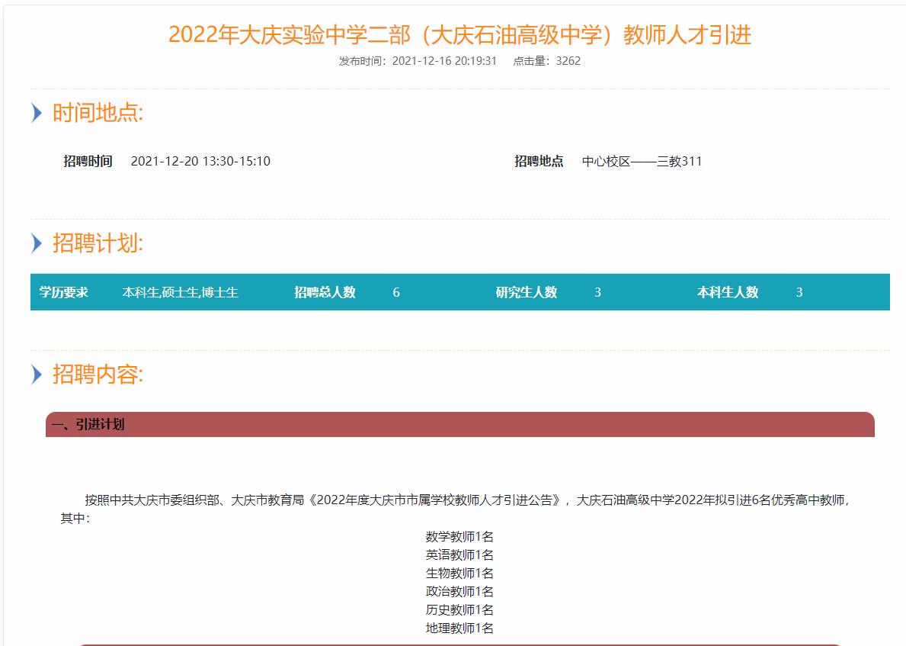
Task: Click the 地理教师1名 list entry
Action: [459, 628]
